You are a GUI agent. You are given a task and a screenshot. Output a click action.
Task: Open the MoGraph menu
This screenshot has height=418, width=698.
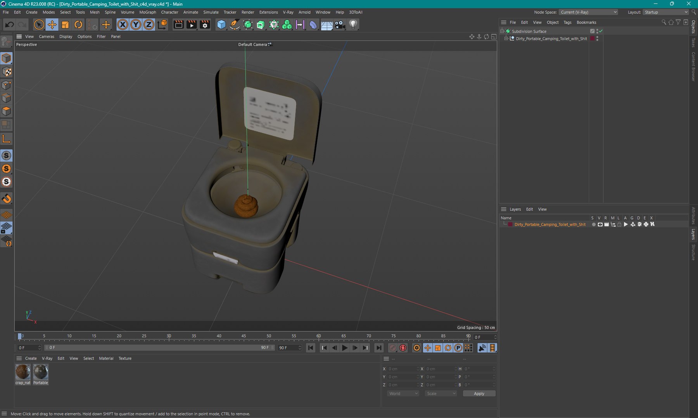click(x=148, y=12)
